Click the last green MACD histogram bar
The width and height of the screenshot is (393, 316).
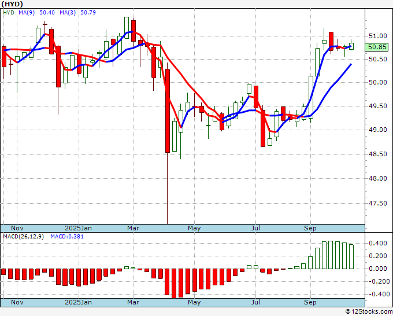pos(351,256)
